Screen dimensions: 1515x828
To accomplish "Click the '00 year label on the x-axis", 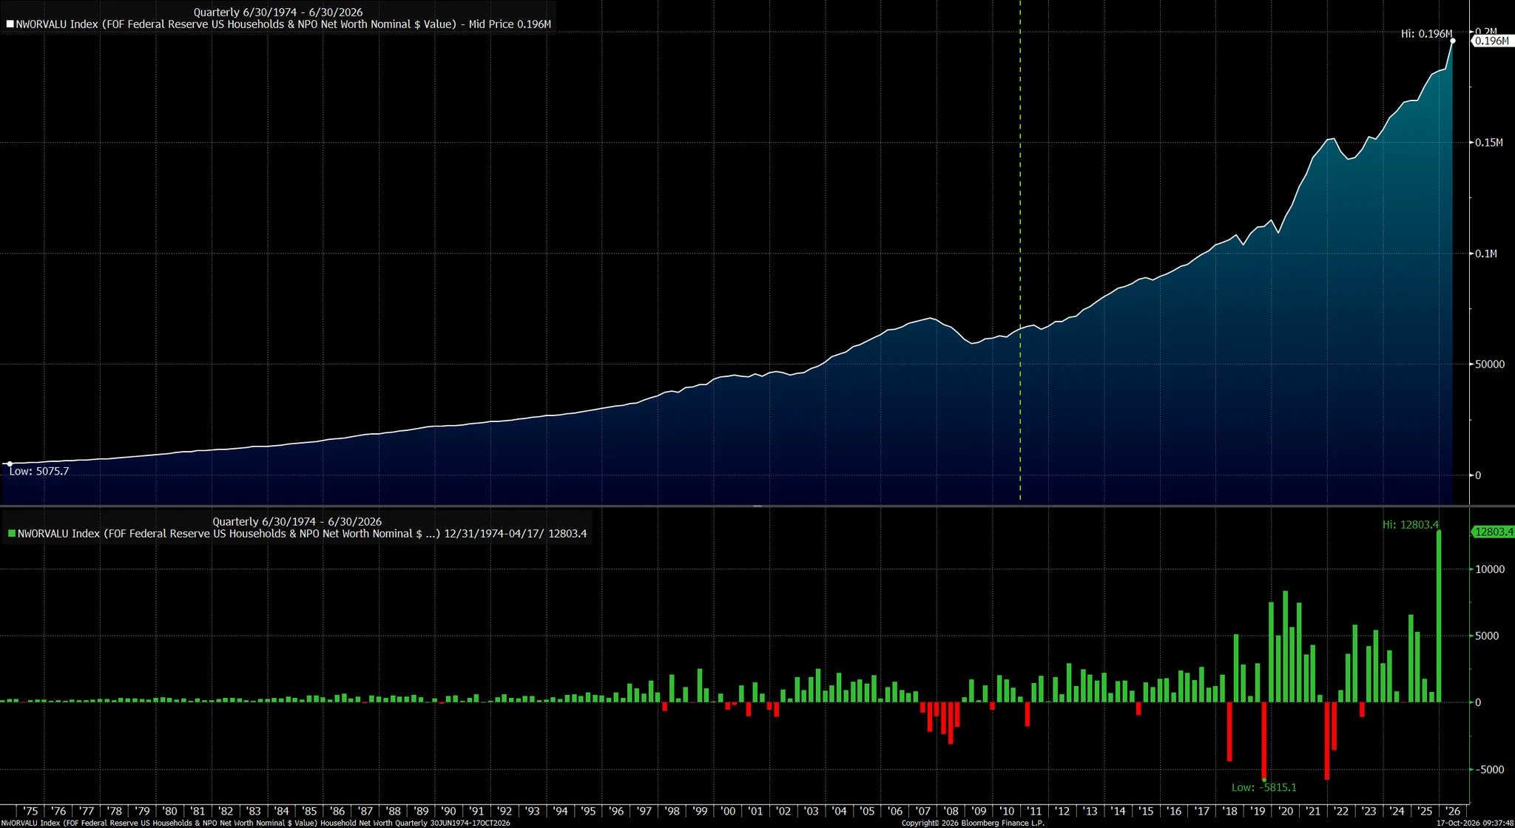I will 728,811.
